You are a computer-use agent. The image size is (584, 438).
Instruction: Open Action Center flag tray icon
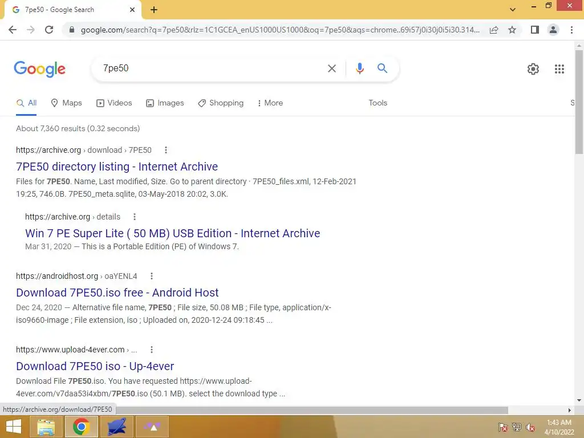[502, 427]
